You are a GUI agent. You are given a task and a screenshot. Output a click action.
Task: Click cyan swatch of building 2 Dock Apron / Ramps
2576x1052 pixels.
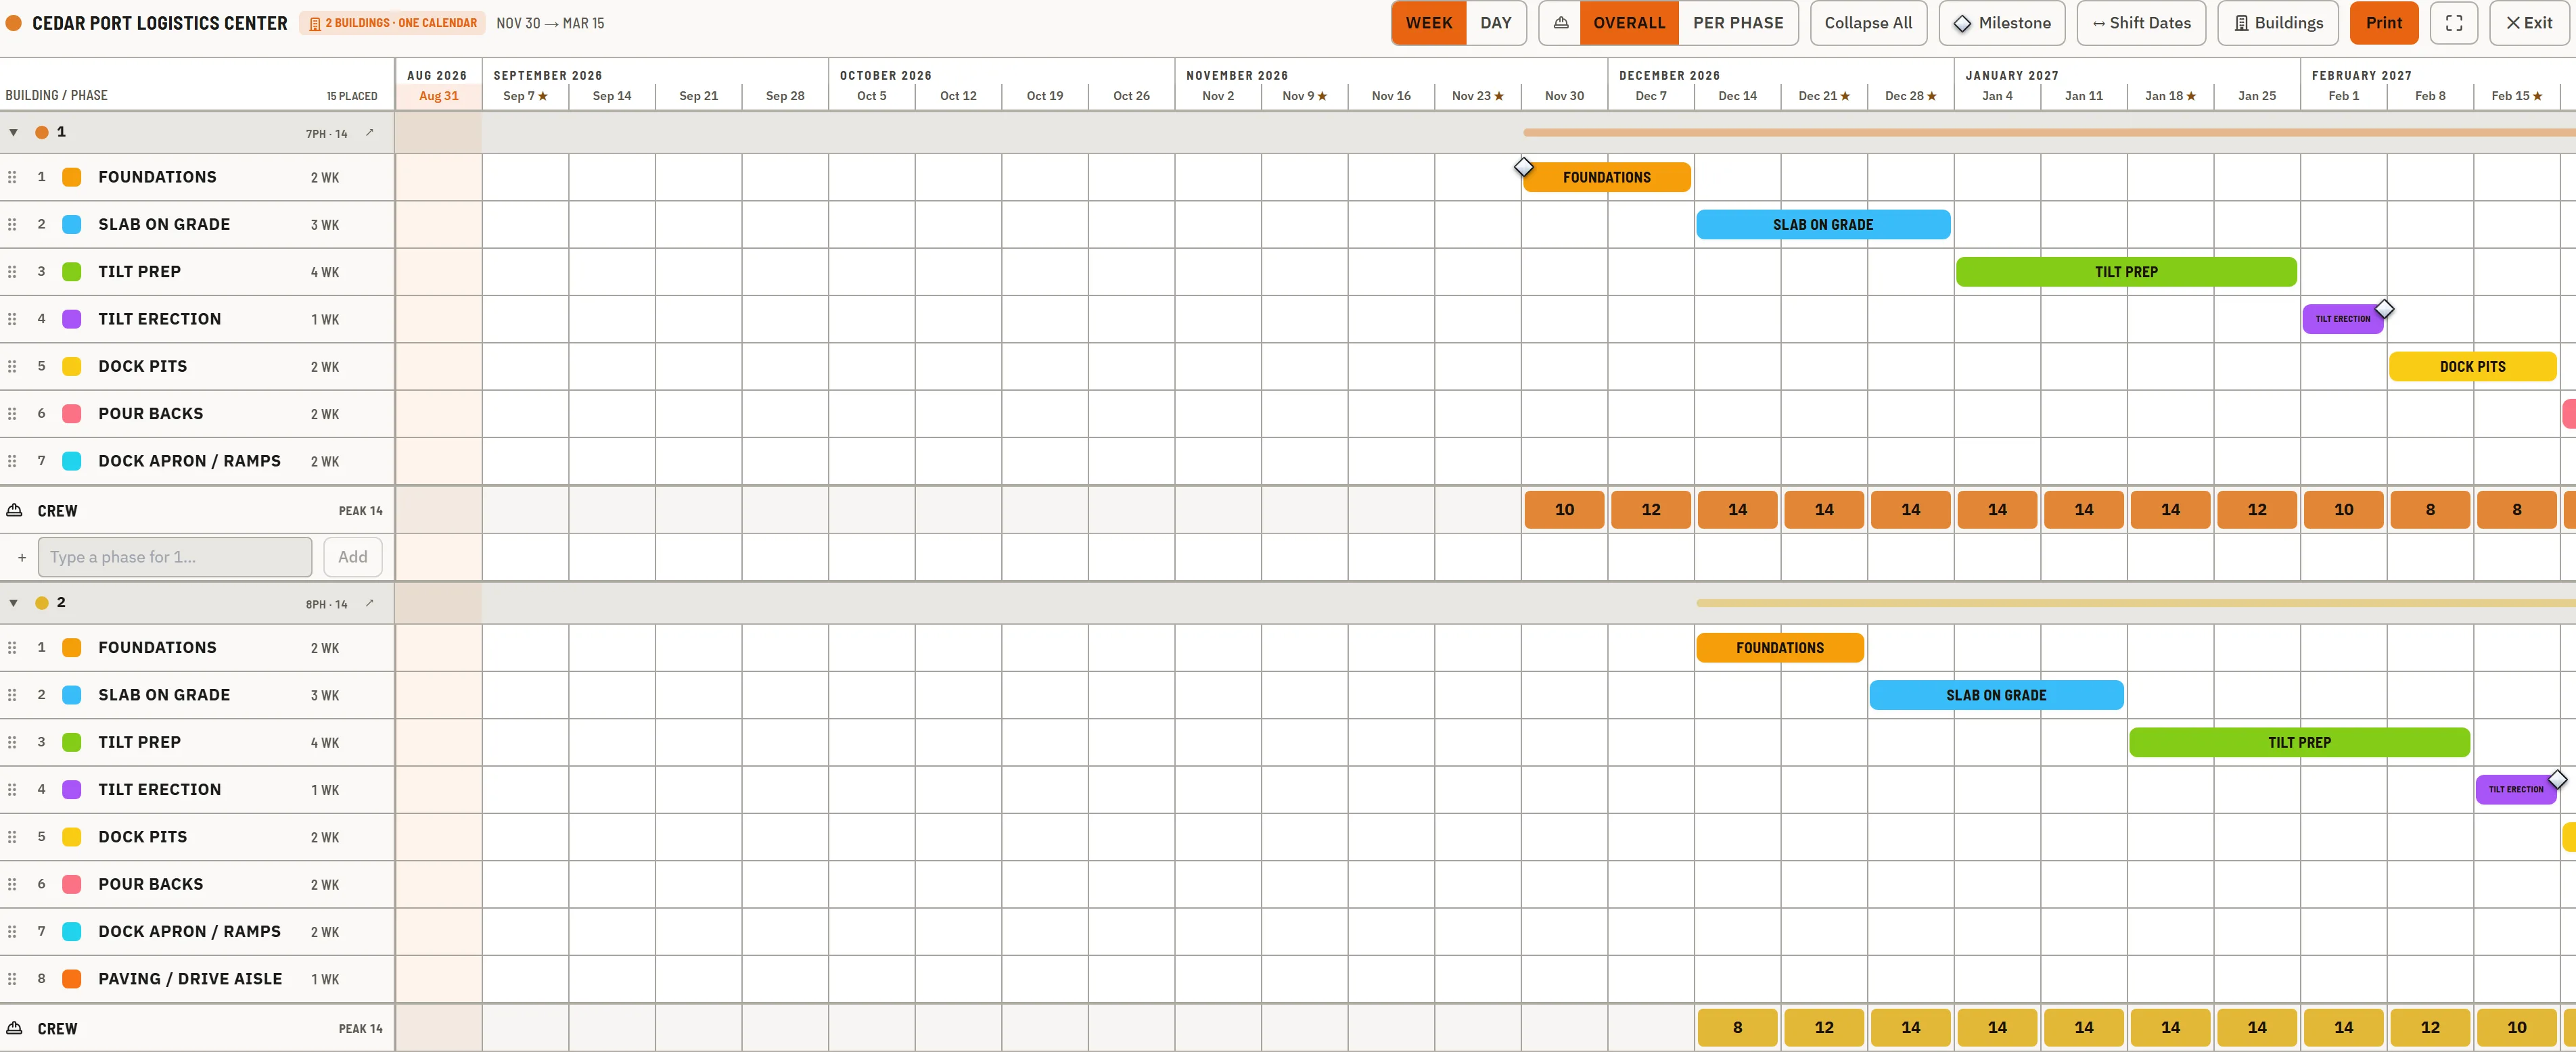72,931
